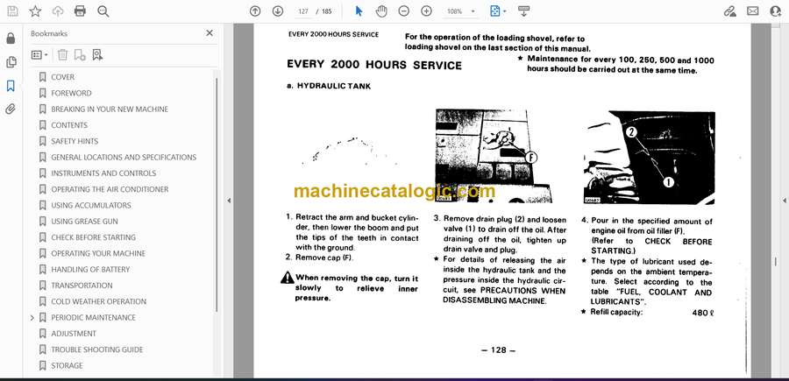Image resolution: width=789 pixels, height=381 pixels.
Task: Toggle the Bookmarks panel icon in sidebar
Action: tap(11, 86)
